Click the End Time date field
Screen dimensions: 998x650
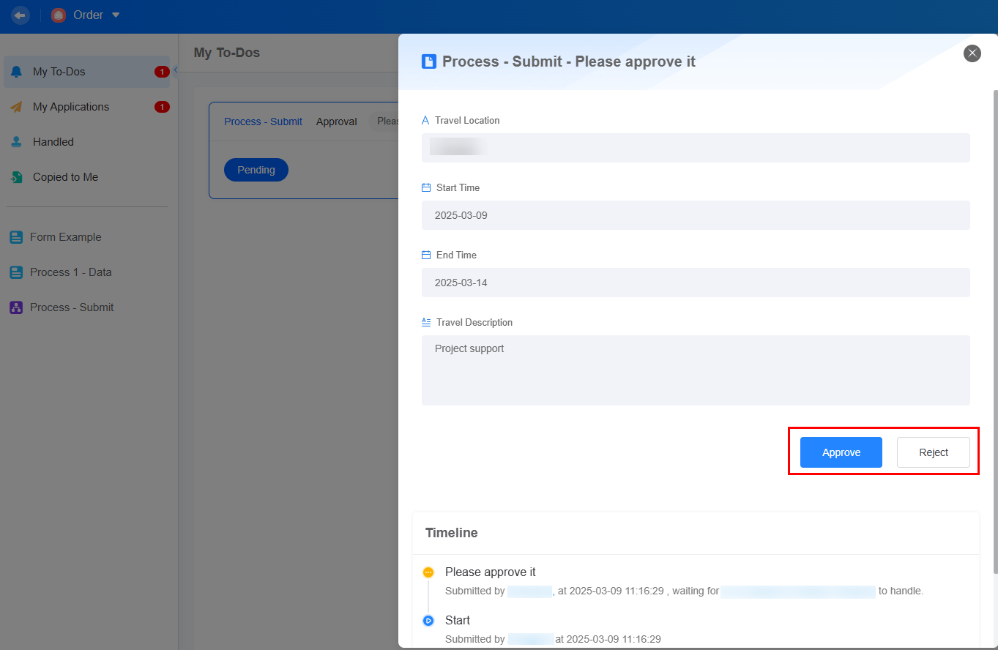(x=696, y=283)
